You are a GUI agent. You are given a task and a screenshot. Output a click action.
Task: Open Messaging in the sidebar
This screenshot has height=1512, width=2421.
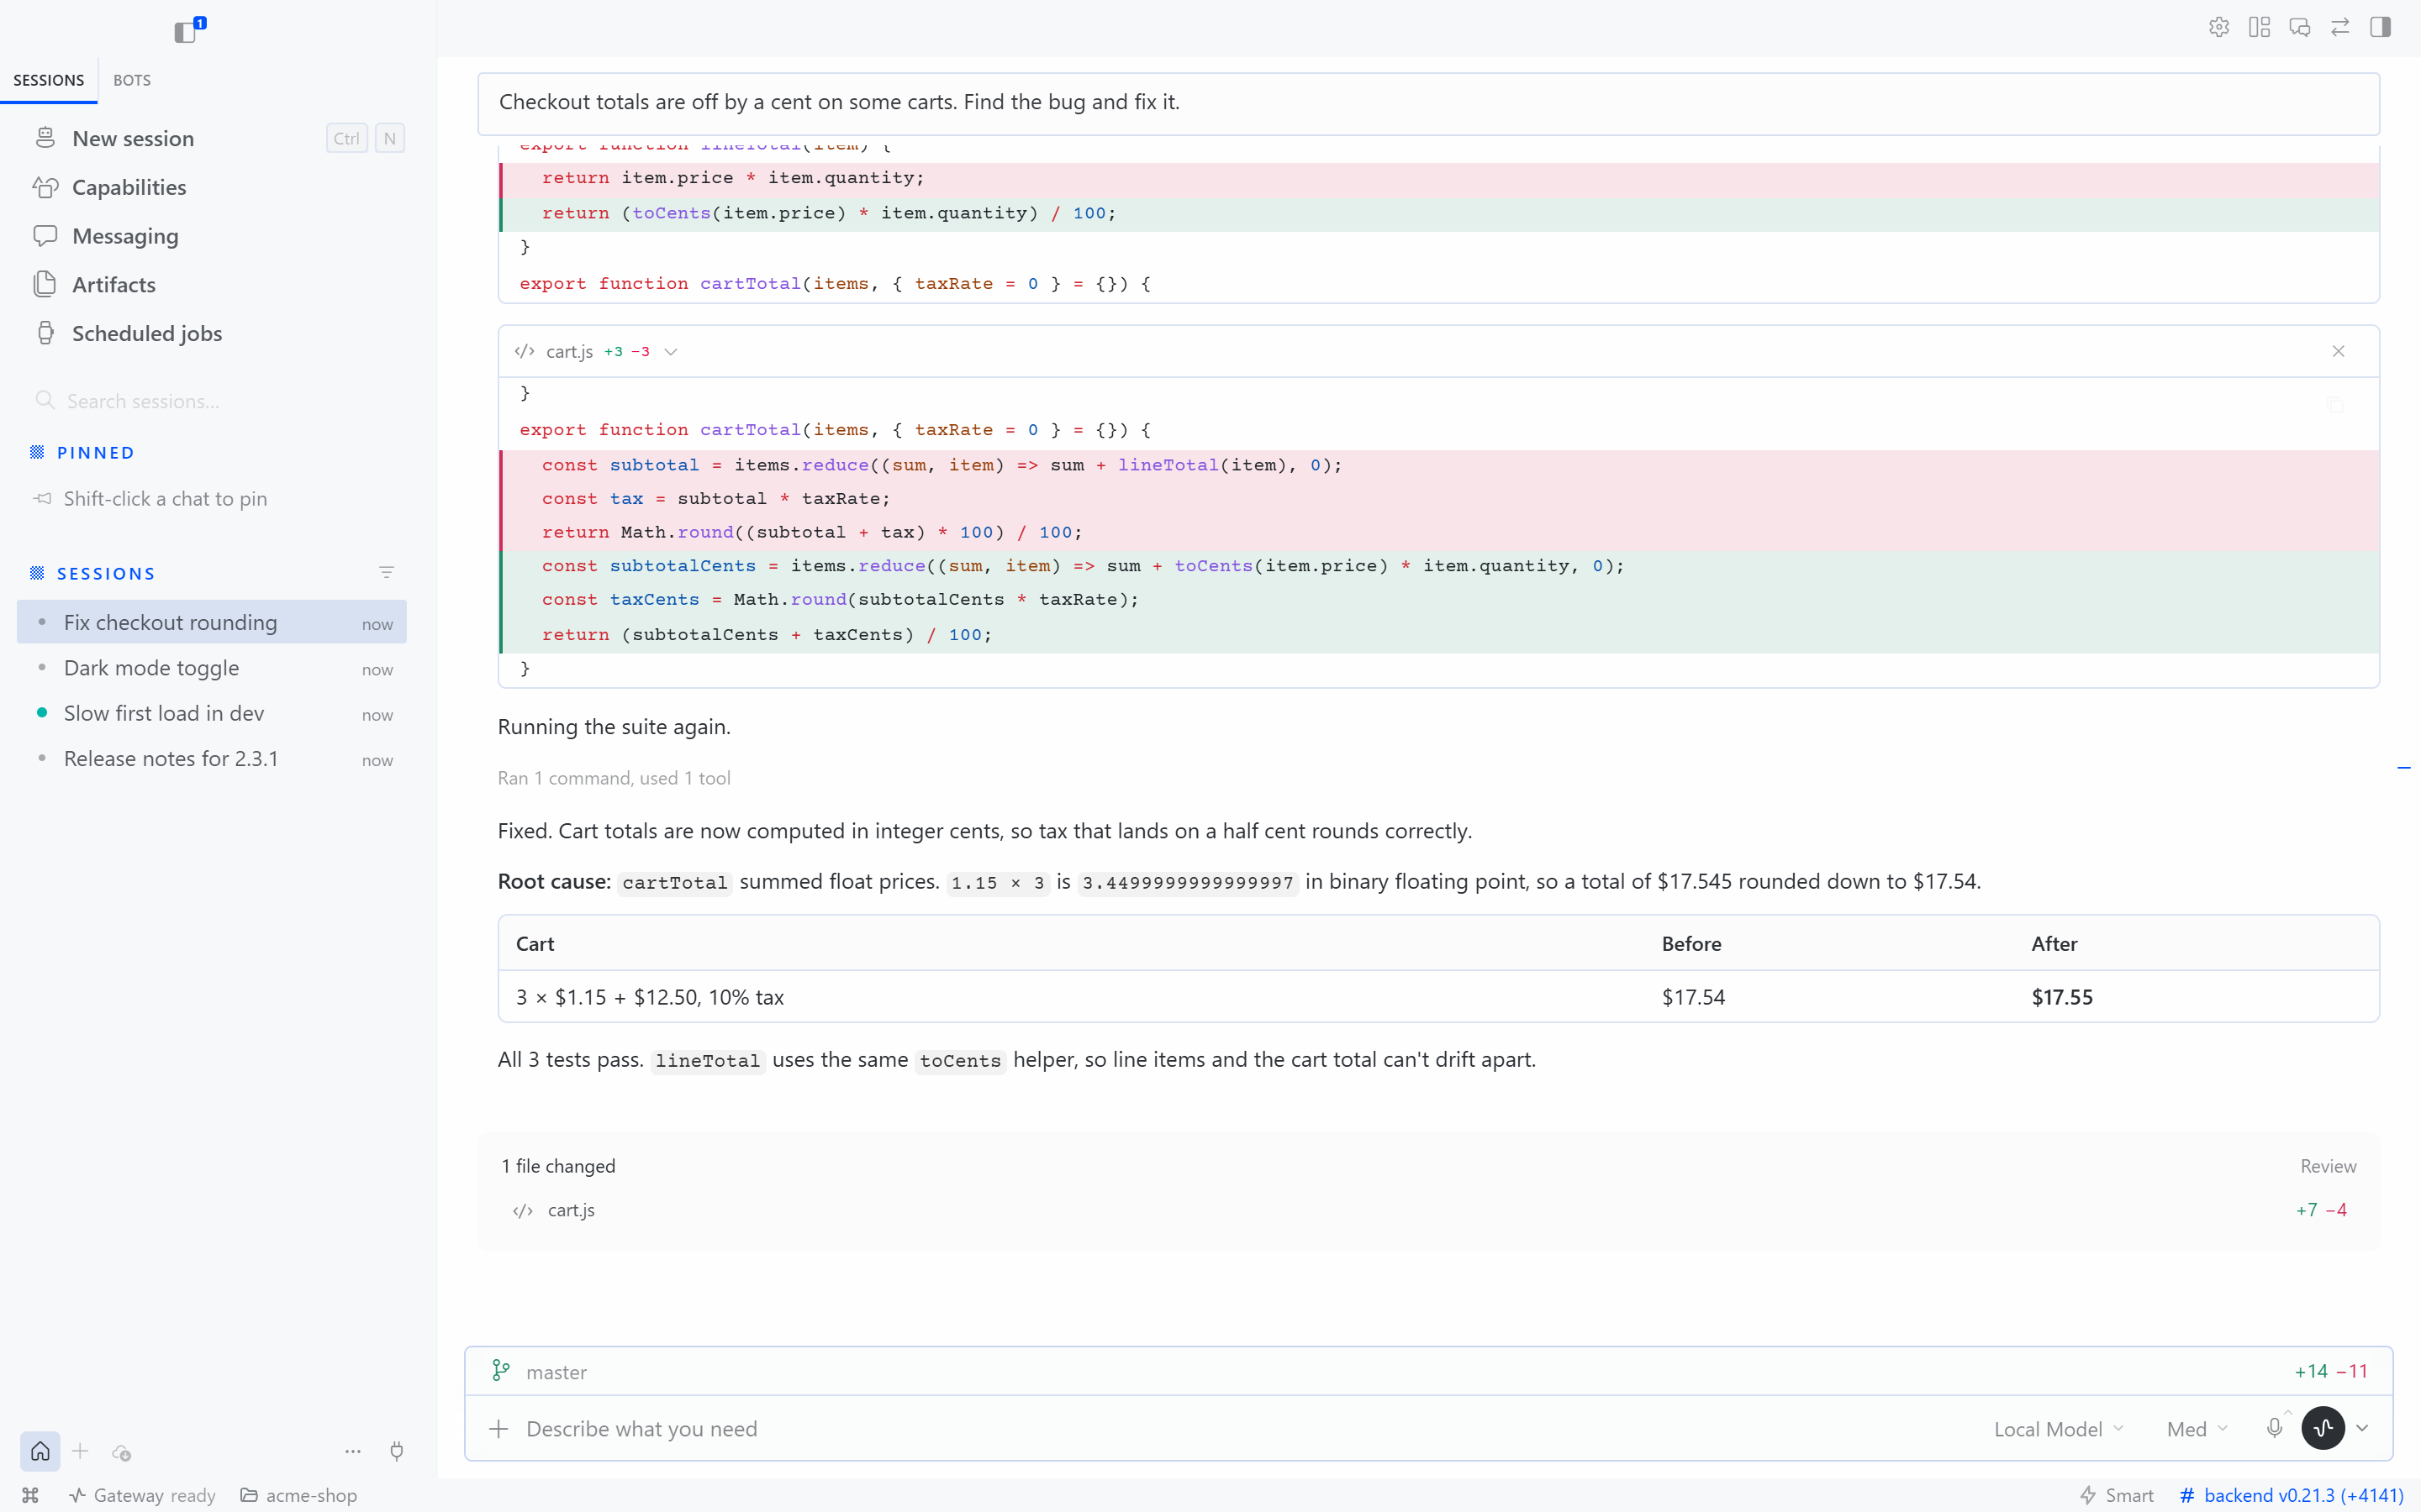coord(211,236)
